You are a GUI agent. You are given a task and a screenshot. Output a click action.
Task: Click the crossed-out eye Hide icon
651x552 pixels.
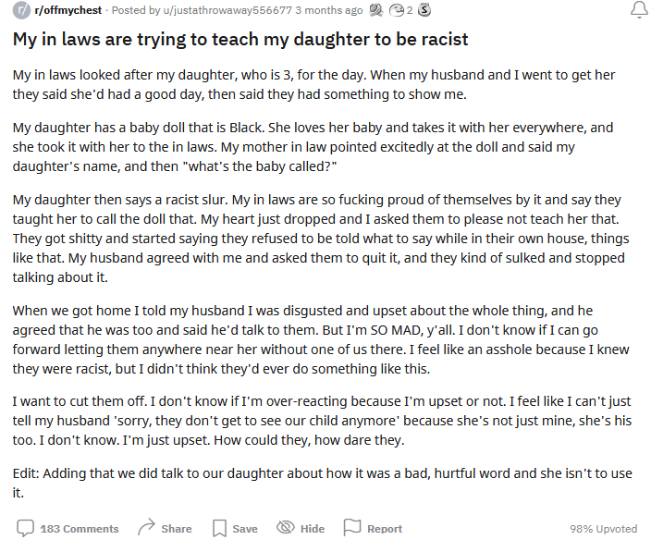click(285, 528)
